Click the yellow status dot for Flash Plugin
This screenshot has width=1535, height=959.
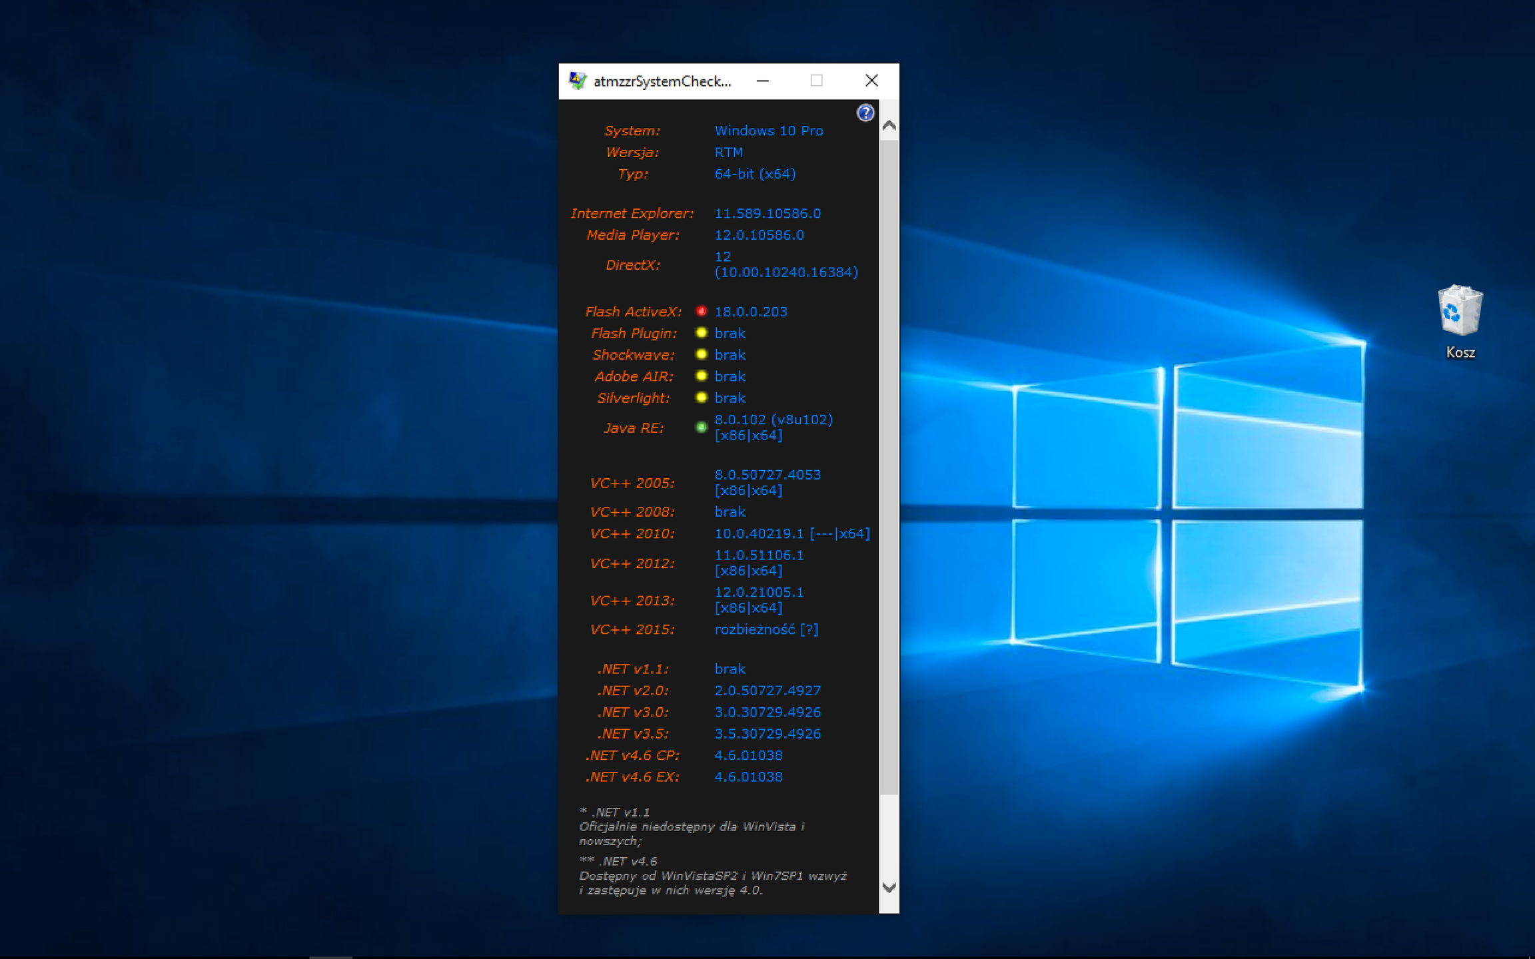[x=701, y=333]
